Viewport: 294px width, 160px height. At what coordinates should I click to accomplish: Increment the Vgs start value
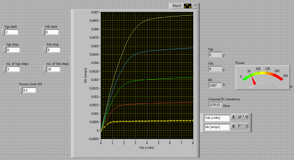3,30
